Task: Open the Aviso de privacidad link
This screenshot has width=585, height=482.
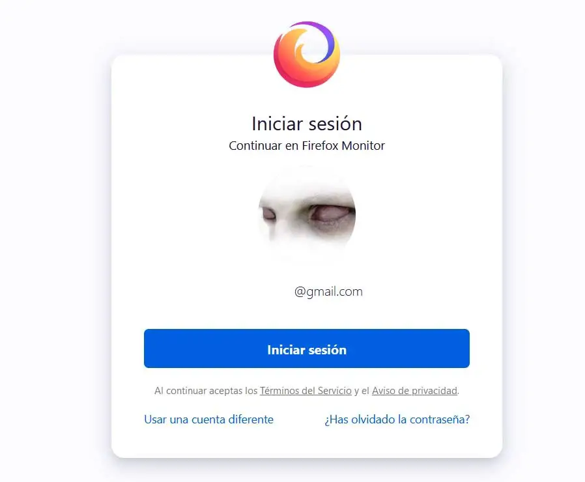Action: [x=414, y=391]
